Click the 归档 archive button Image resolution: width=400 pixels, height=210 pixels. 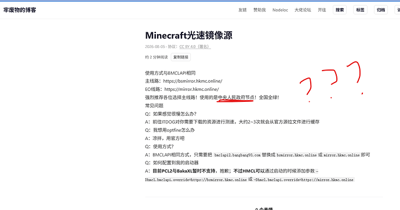click(381, 10)
